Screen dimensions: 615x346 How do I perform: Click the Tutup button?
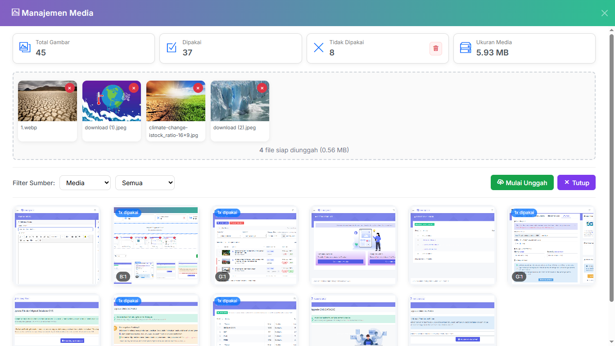pos(576,182)
